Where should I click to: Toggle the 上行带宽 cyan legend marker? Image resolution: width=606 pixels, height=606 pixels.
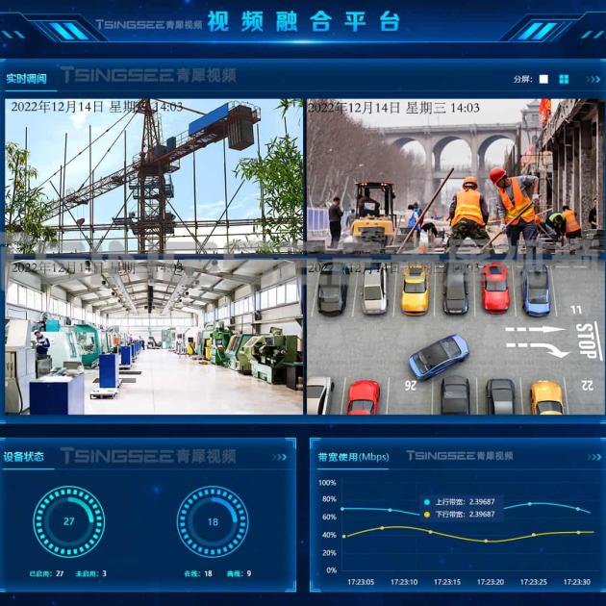pyautogui.click(x=427, y=502)
